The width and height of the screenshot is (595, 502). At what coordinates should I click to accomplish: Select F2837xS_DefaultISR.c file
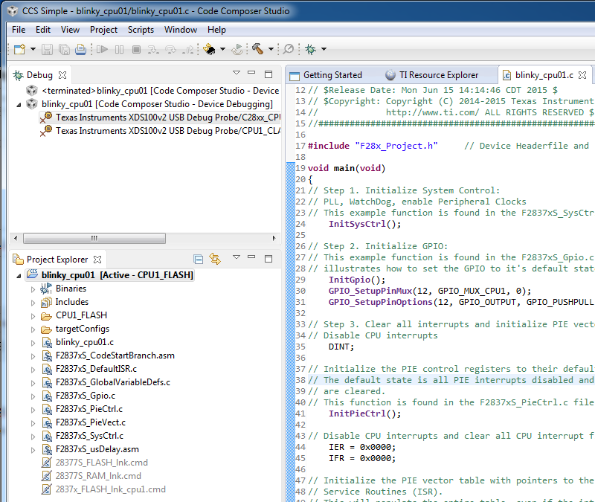pos(96,369)
